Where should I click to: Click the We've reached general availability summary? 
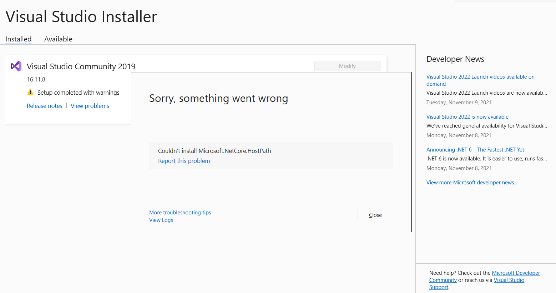pos(487,126)
